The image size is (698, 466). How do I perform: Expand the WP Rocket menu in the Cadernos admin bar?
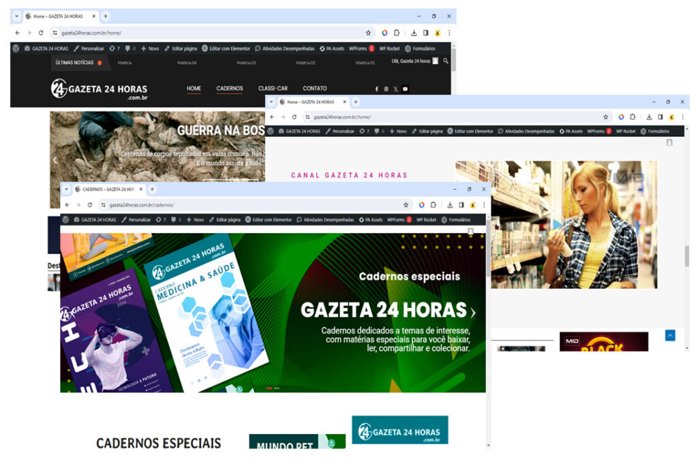426,219
